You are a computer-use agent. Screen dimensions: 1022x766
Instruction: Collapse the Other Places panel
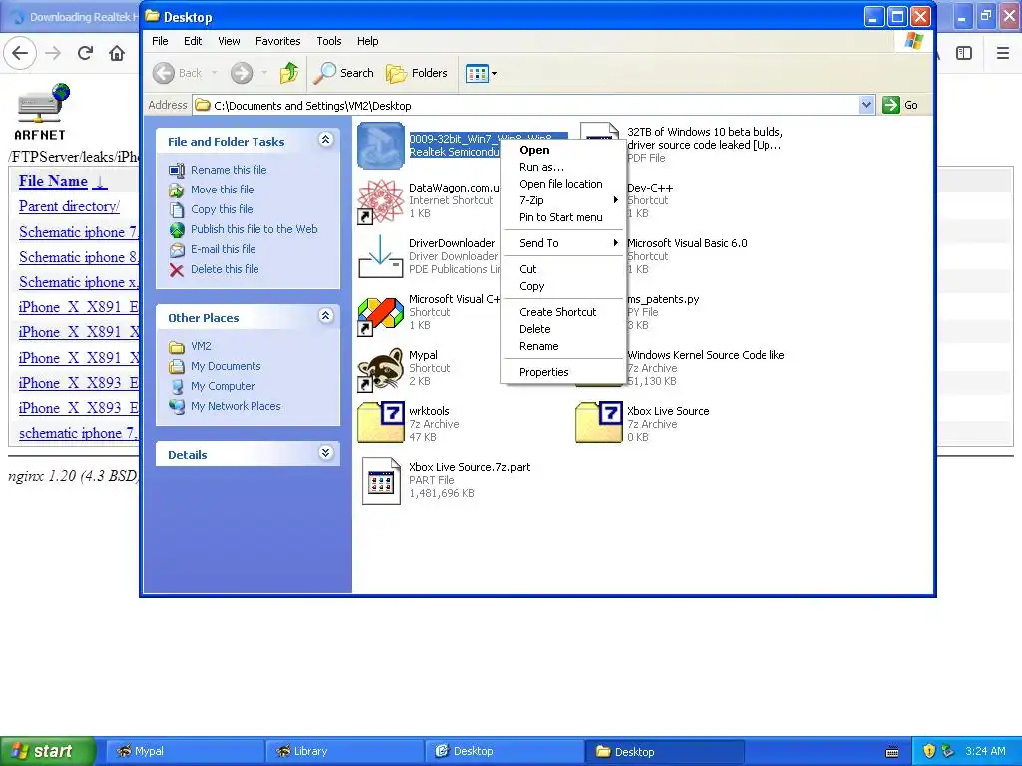click(326, 316)
